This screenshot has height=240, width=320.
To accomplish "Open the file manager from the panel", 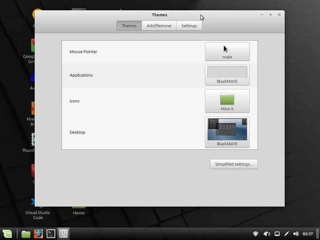I will [x=26, y=234].
